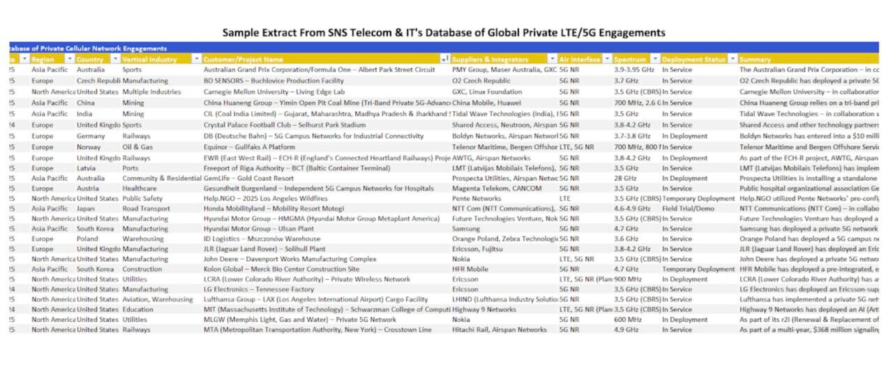
Task: Open the Spectrum column filter dropdown
Action: click(x=654, y=59)
